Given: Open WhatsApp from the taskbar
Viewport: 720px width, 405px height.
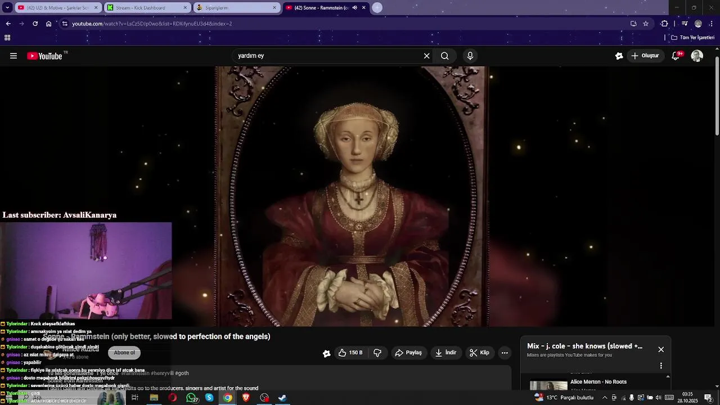Looking at the screenshot, I should [x=191, y=398].
